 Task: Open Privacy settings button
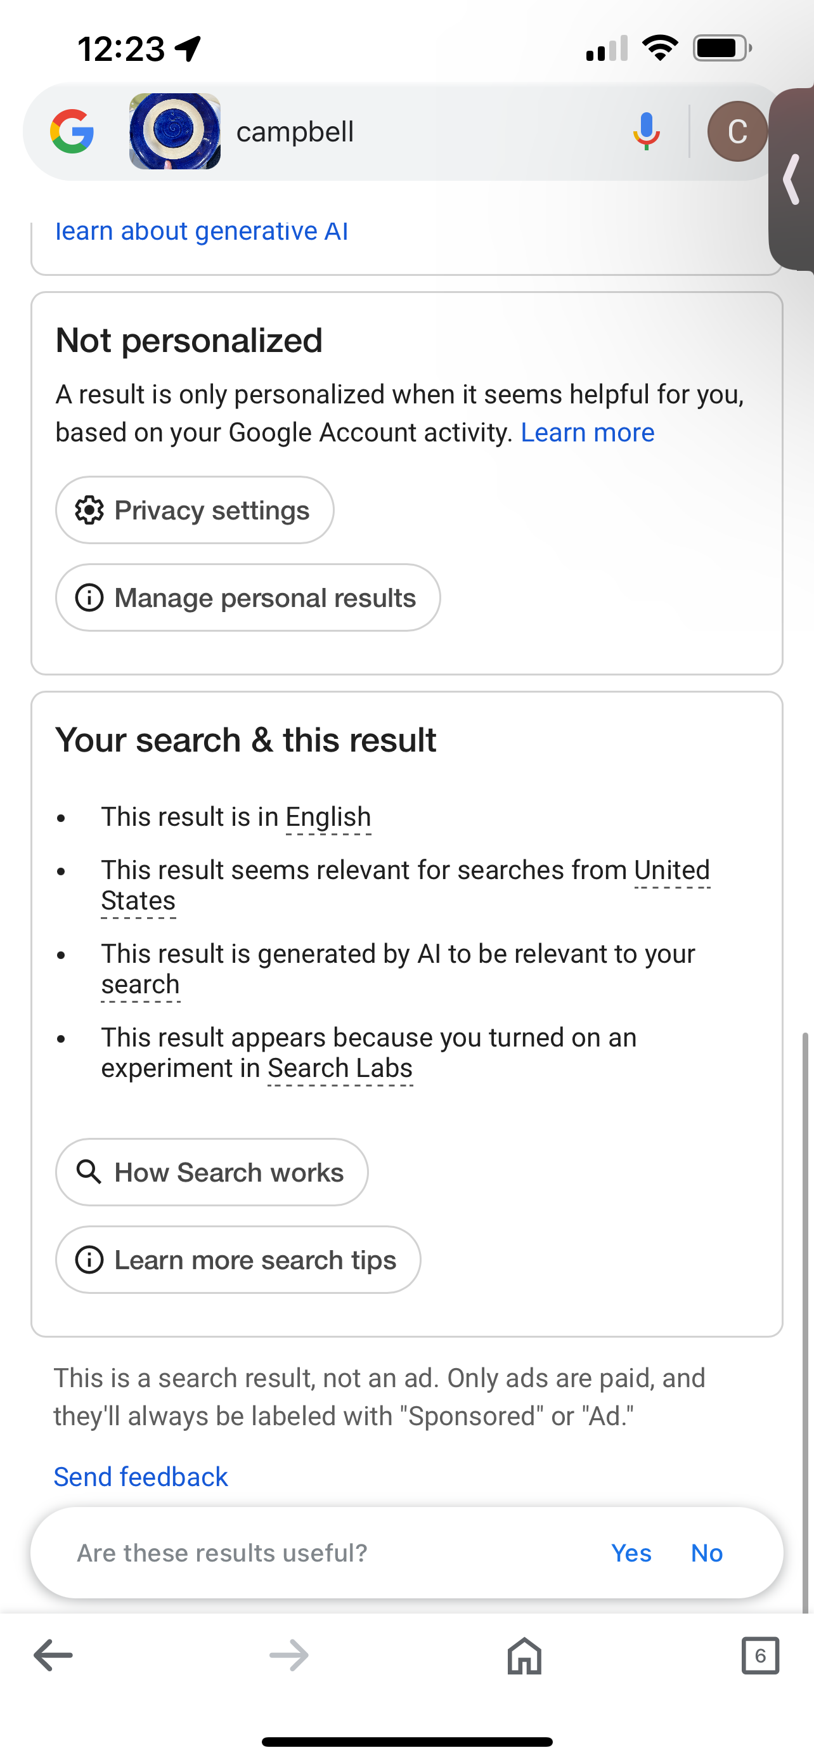coord(195,510)
